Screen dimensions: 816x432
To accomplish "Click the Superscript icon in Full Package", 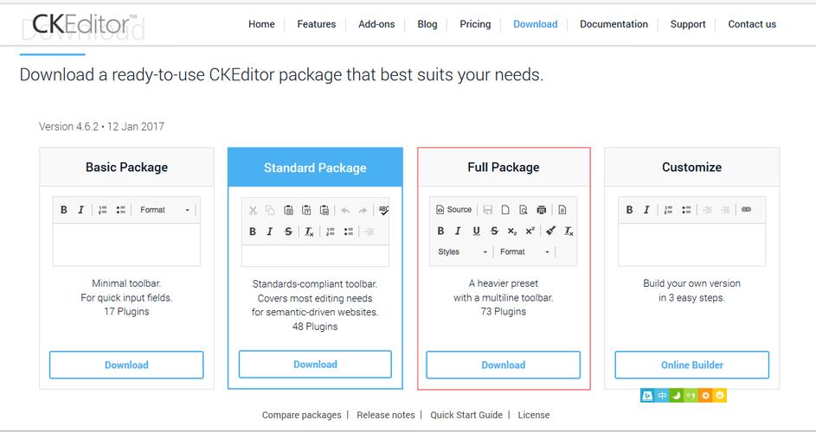I will [x=530, y=231].
